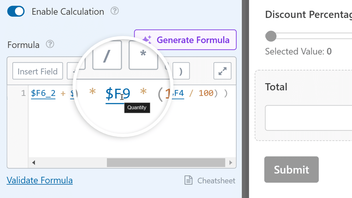Click the Cheatsheet document icon
352x198 pixels.
click(188, 180)
